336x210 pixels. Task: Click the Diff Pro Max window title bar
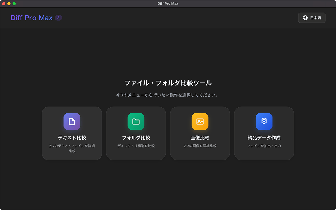coord(168,3)
